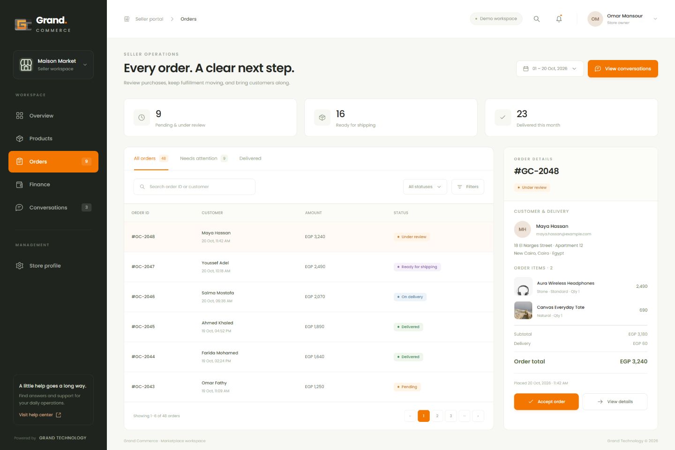Viewport: 675px width, 450px height.
Task: Click the OM user avatar
Action: pyautogui.click(x=595, y=19)
